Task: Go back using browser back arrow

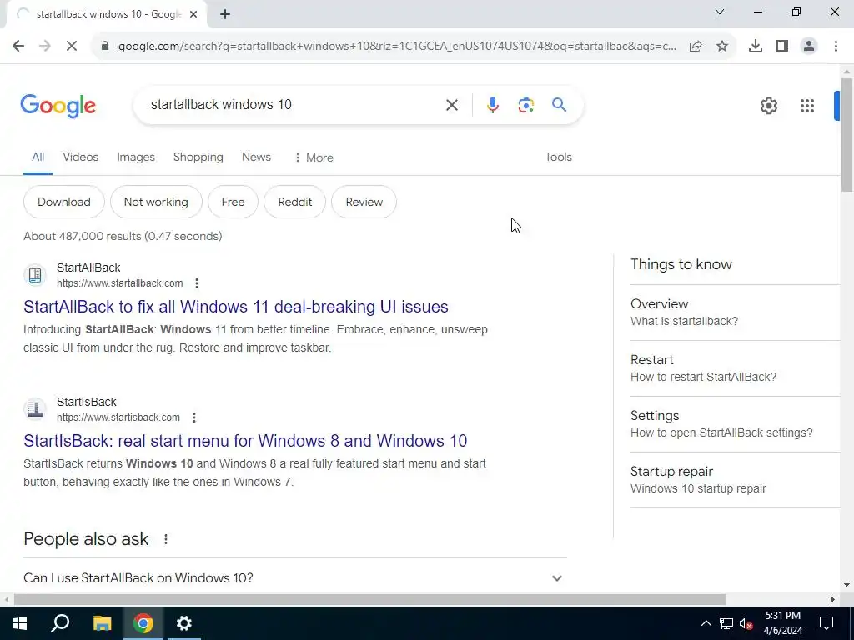Action: [18, 47]
